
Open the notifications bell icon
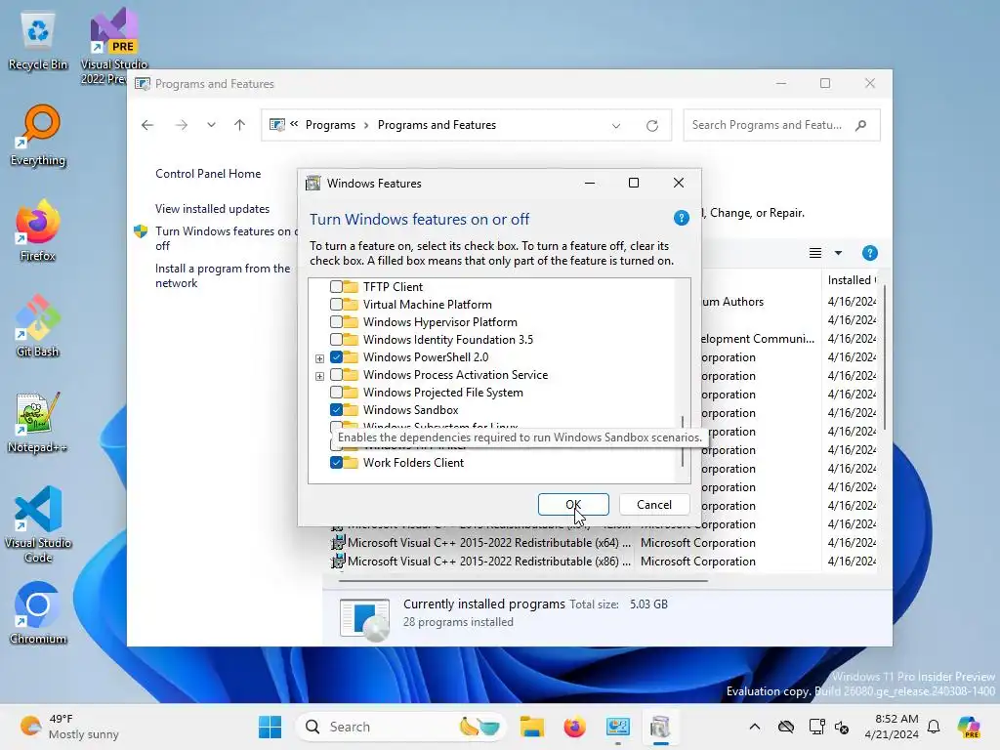[x=934, y=727]
